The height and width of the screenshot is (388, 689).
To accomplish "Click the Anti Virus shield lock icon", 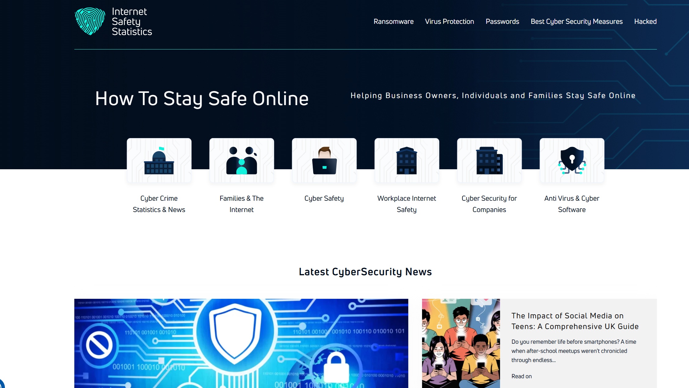I will tap(572, 161).
